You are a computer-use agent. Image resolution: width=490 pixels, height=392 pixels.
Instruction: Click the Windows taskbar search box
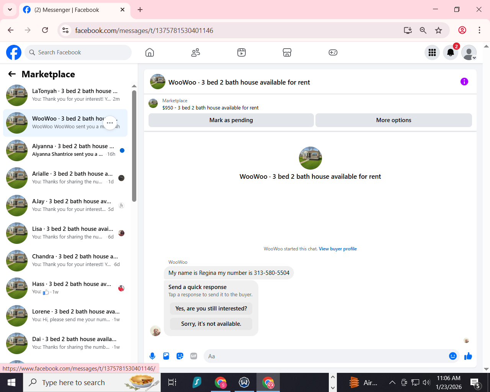pyautogui.click(x=92, y=382)
